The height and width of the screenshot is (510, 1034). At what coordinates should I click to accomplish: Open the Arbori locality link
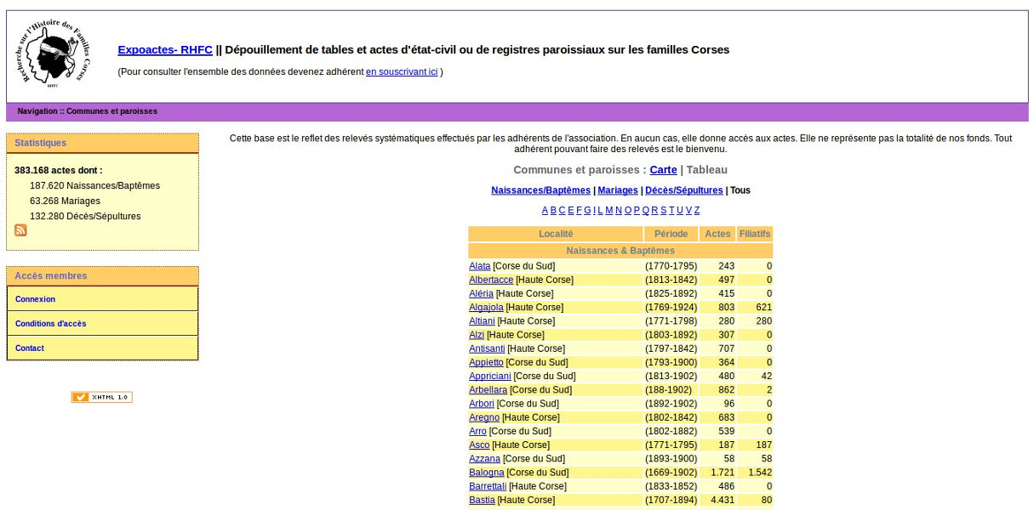482,404
